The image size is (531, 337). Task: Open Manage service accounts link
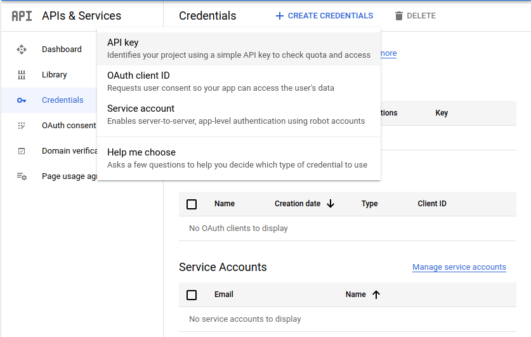click(459, 267)
